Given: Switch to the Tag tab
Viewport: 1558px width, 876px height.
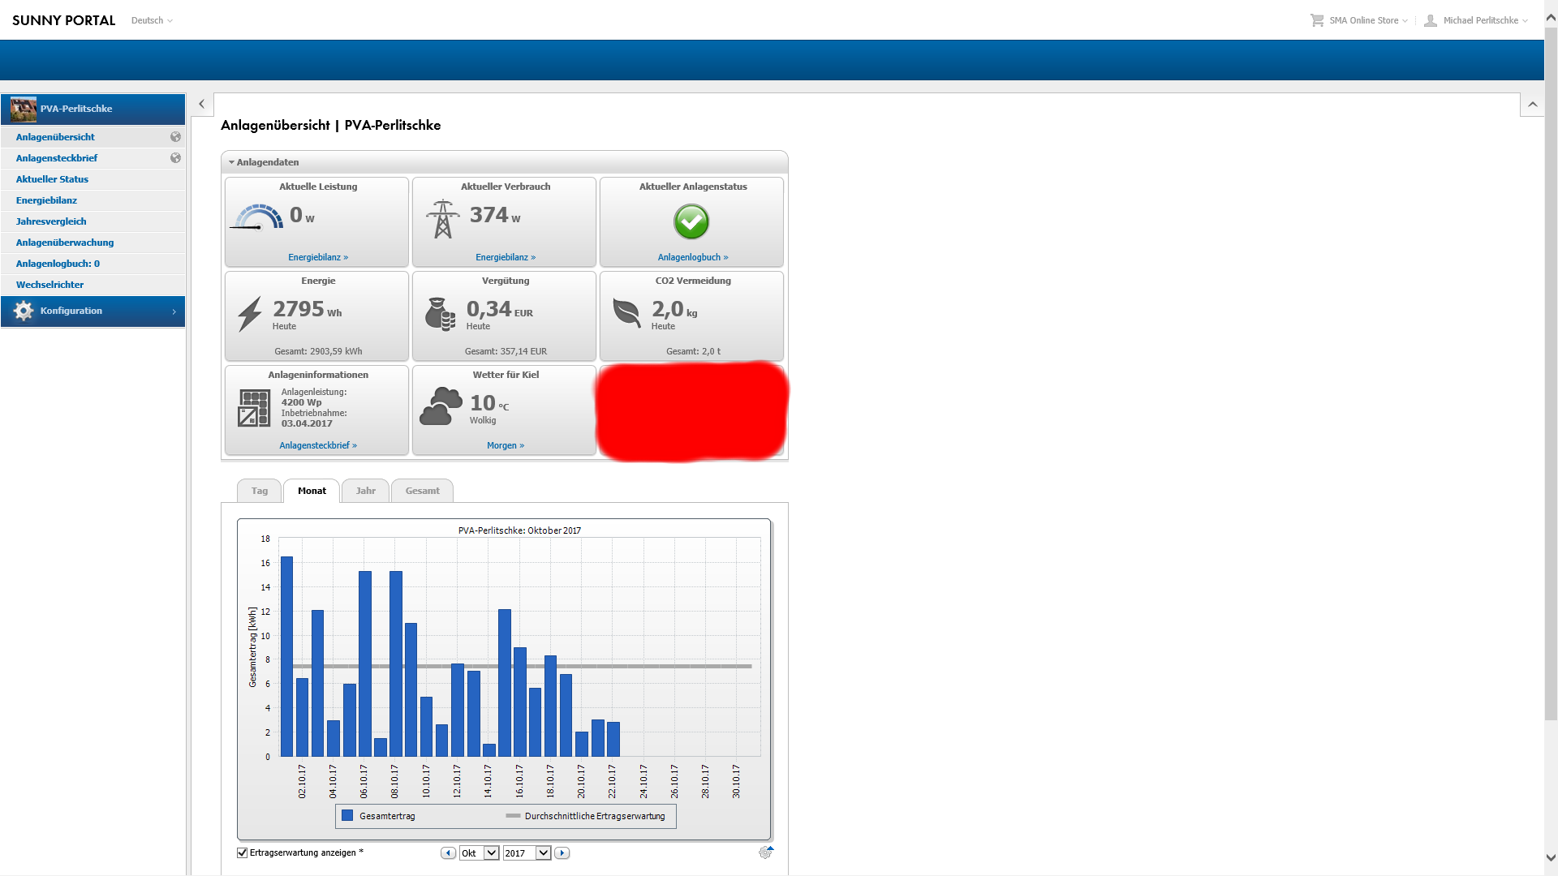Looking at the screenshot, I should (x=259, y=491).
